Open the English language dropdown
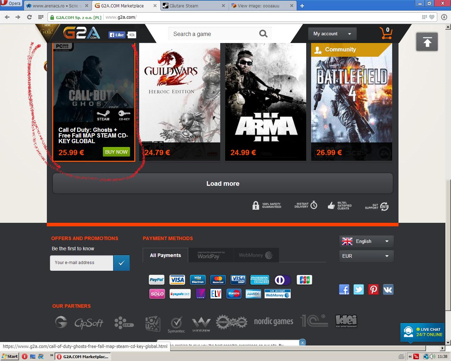 point(366,241)
